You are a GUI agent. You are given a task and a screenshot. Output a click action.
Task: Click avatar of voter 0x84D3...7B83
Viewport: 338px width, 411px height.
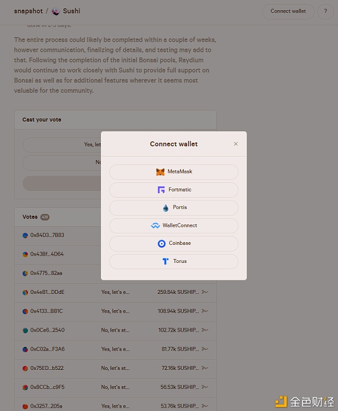25,235
